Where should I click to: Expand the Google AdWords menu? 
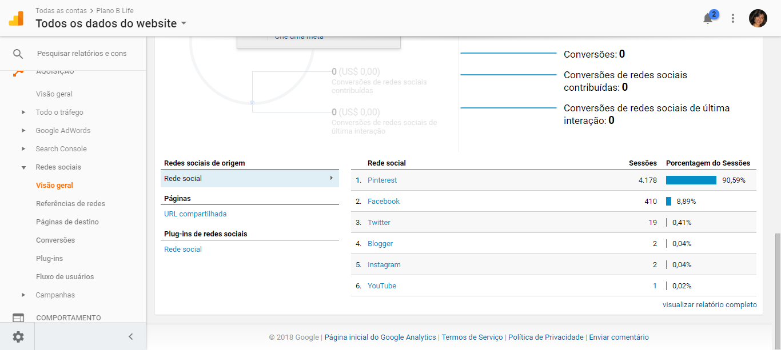[x=23, y=131]
